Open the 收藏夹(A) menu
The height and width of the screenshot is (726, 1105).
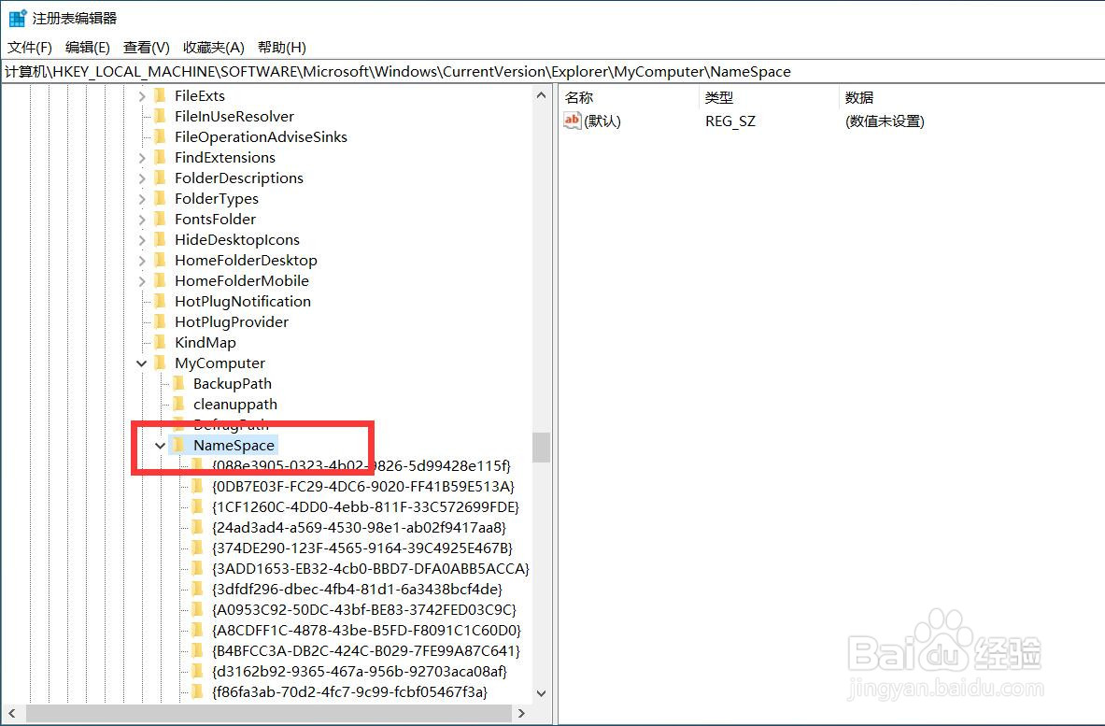(x=214, y=48)
